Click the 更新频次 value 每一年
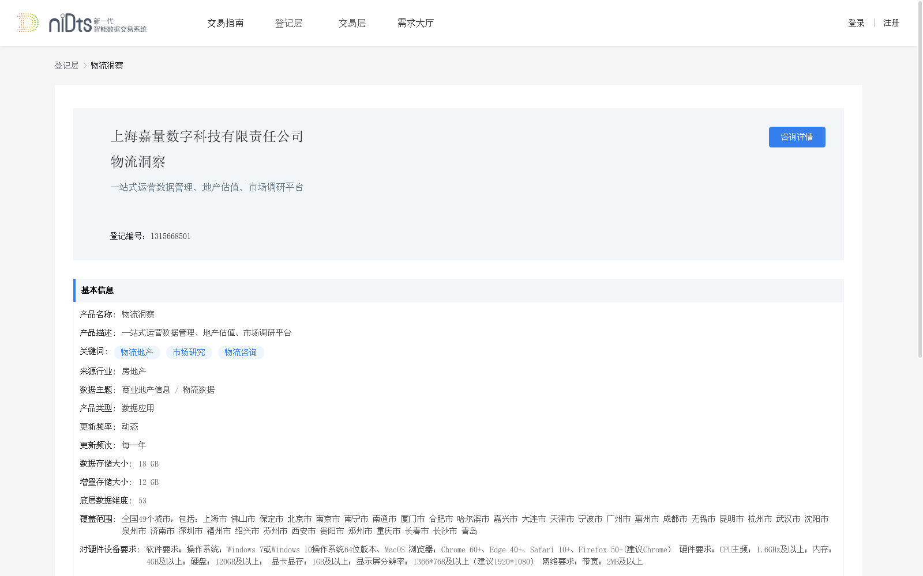The height and width of the screenshot is (576, 923). click(134, 445)
